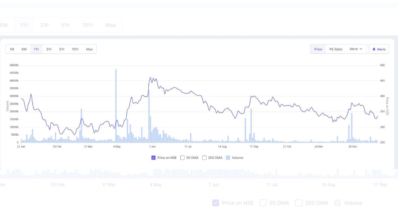Click the tallest volume bar near 4 May
This screenshot has width=398, height=224.
pos(116,106)
